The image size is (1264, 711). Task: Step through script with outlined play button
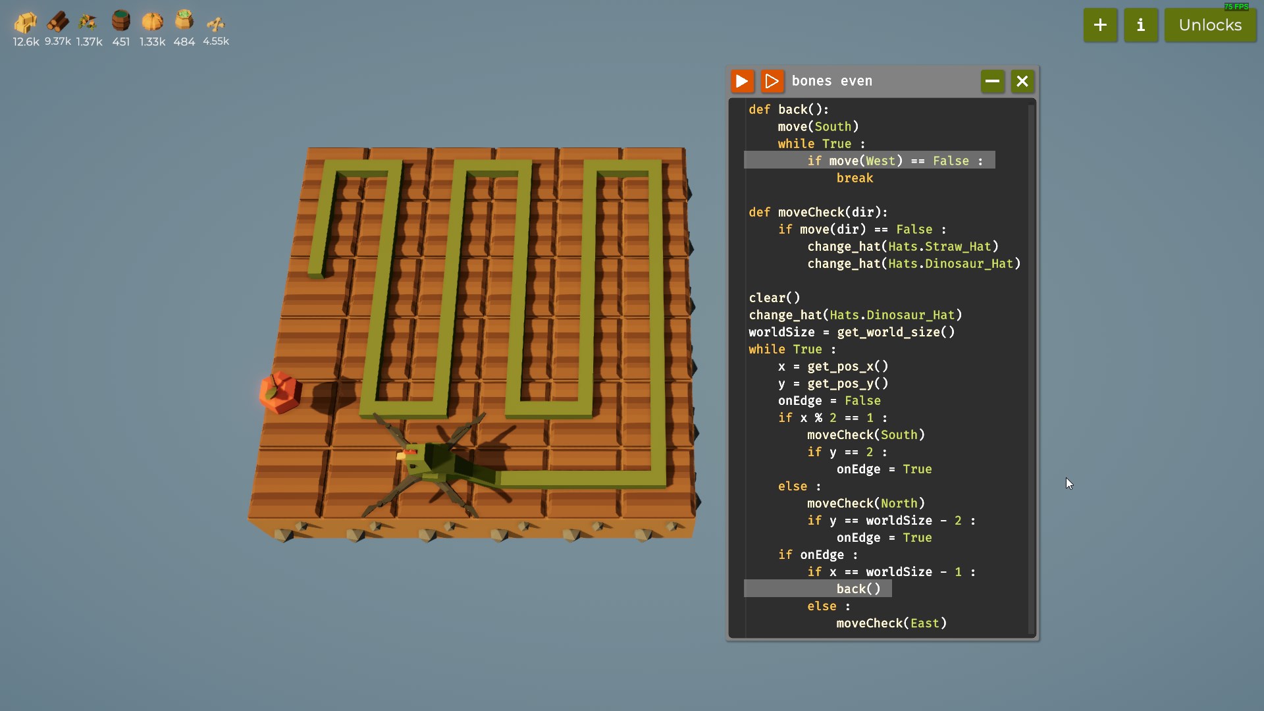point(772,81)
